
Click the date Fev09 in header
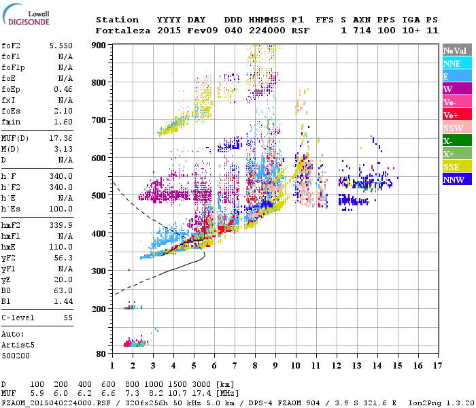pyautogui.click(x=203, y=31)
